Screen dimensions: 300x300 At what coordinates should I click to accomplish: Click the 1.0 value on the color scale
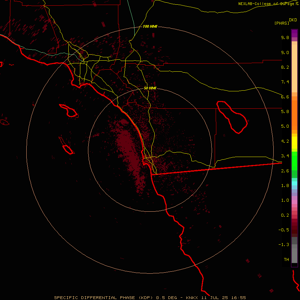tap(285, 200)
